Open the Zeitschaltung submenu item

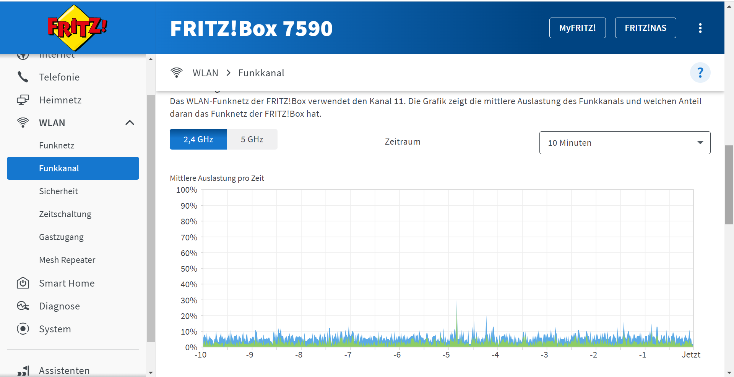coord(65,214)
